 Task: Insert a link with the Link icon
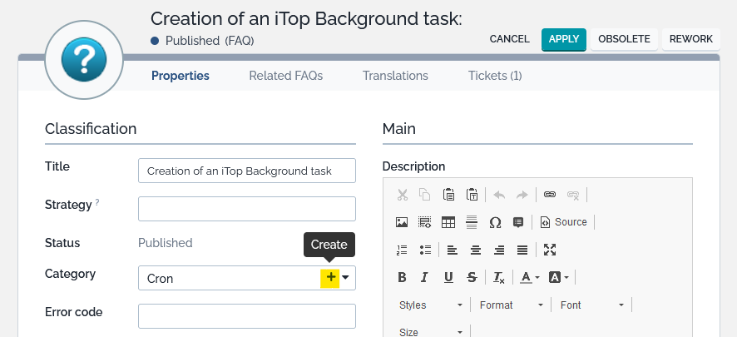tap(550, 195)
